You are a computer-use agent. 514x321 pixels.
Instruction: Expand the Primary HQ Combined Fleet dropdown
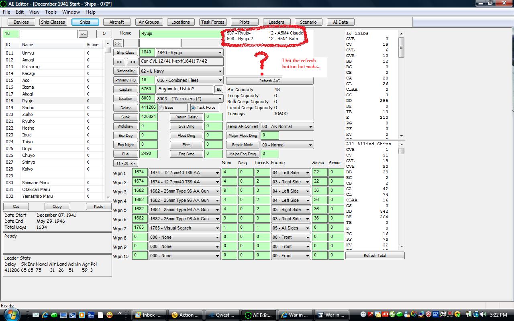point(220,80)
